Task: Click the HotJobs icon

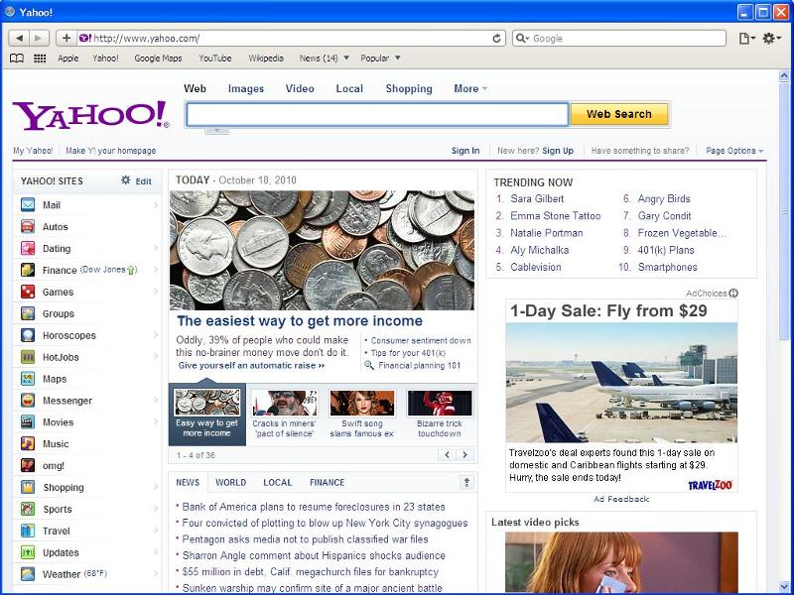Action: (x=28, y=357)
